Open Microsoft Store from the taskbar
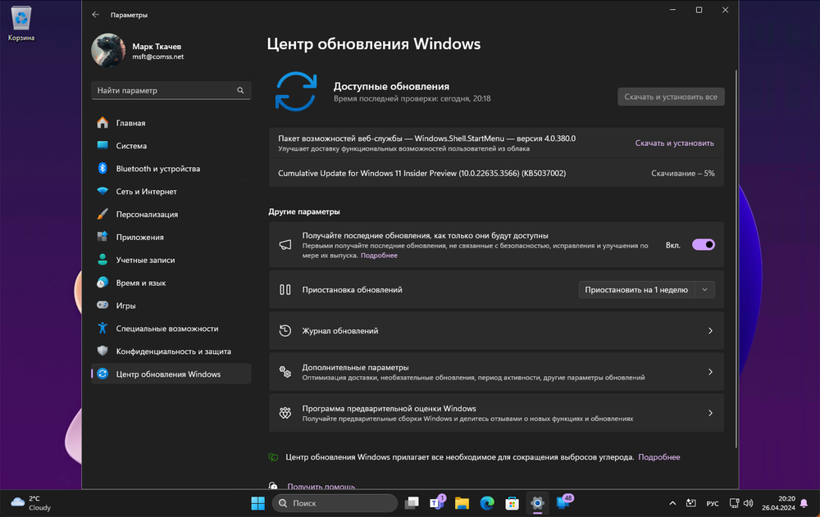 pos(512,503)
